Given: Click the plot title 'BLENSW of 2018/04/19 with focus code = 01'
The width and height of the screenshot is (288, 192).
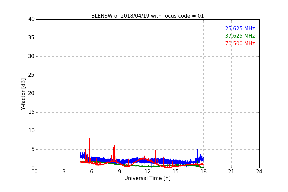Looking at the screenshot, I should (147, 16).
